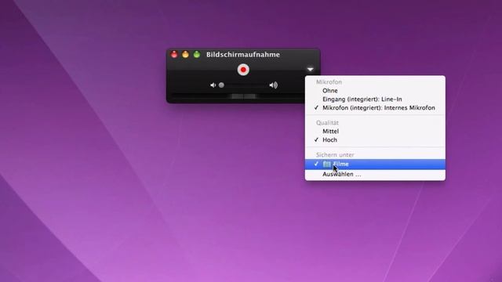The image size is (502, 282).
Task: Zoom Bildschirmaufnahme with the green button
Action: [x=197, y=54]
